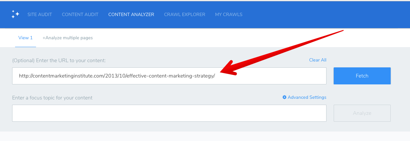Click the Clear All link
This screenshot has width=410, height=141.
click(x=318, y=60)
